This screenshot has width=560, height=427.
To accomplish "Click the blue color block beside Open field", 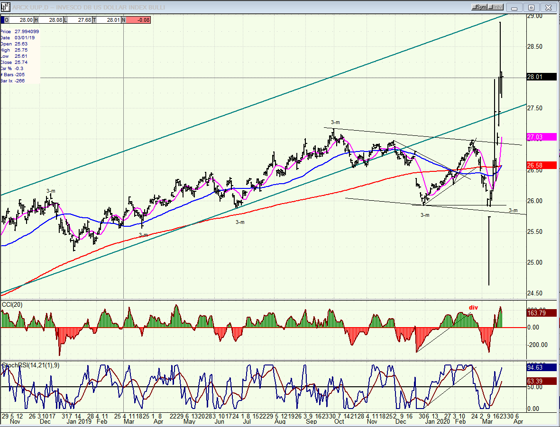I will click(2, 20).
